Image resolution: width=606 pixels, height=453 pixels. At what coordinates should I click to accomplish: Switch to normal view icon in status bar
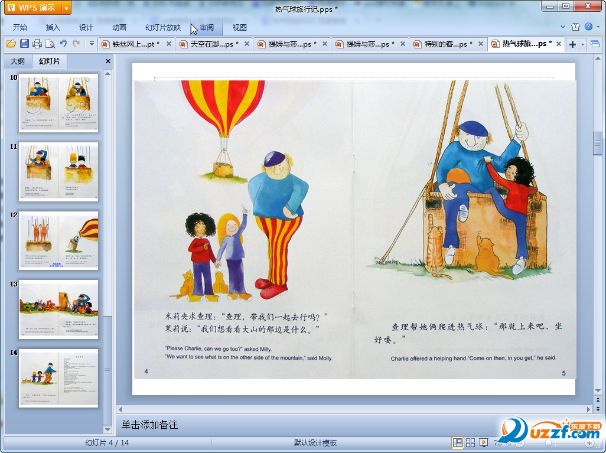click(x=458, y=442)
